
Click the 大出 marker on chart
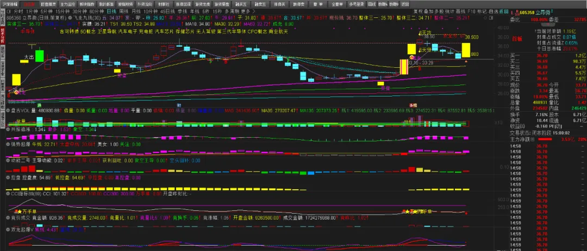click(29, 57)
